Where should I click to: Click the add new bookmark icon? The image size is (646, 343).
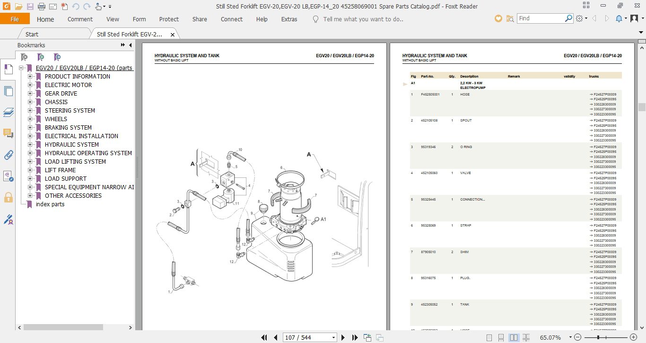(41, 57)
